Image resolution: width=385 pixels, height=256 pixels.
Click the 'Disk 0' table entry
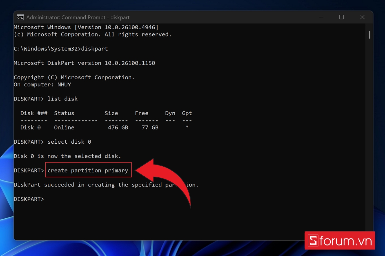point(30,127)
